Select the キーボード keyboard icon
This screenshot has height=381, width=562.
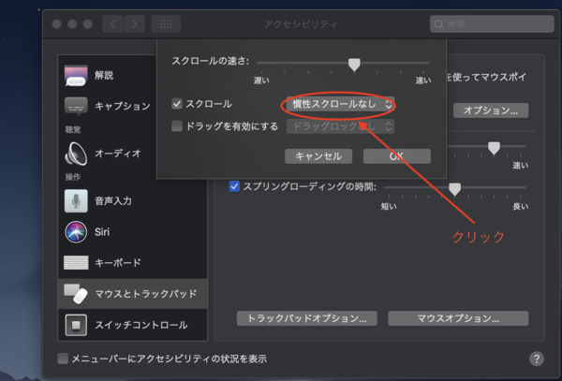point(76,263)
